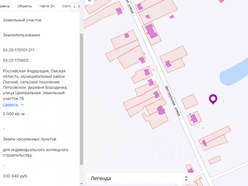Image resolution: width=248 pixels, height=186 pixels.
Task: Click cadastral quarter 55:20:170802
Action: 15,60
